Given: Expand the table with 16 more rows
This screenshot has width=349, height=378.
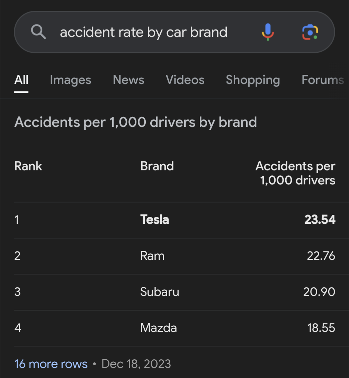Looking at the screenshot, I should coord(51,364).
